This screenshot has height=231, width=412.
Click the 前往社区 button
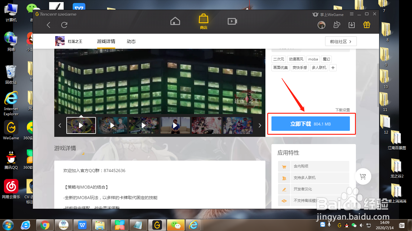pyautogui.click(x=341, y=42)
